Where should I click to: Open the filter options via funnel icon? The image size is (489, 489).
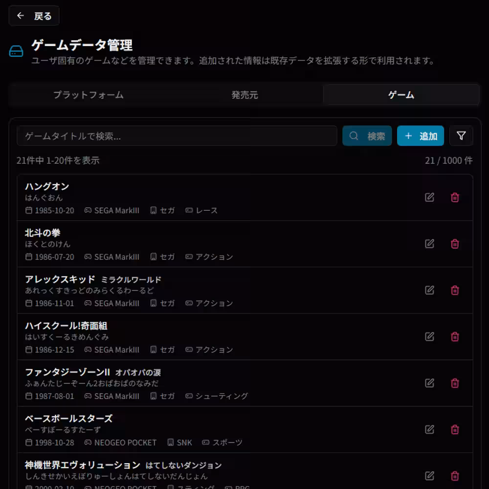pyautogui.click(x=461, y=136)
